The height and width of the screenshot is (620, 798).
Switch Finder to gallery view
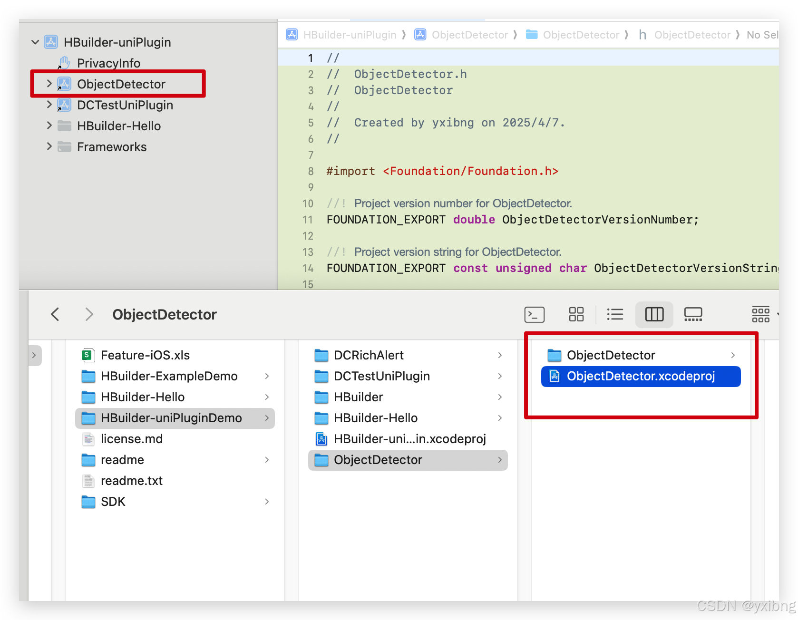point(693,314)
